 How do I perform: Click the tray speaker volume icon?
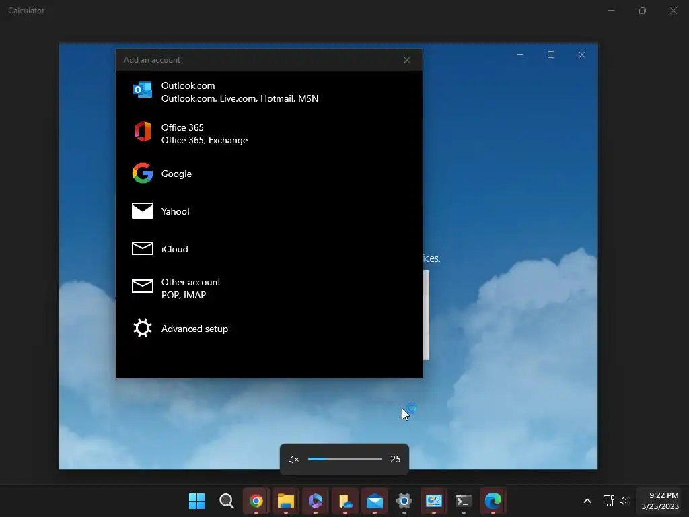point(624,501)
